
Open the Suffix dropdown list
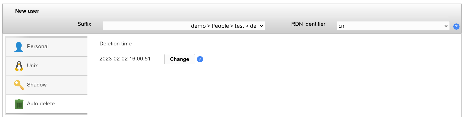(184, 26)
